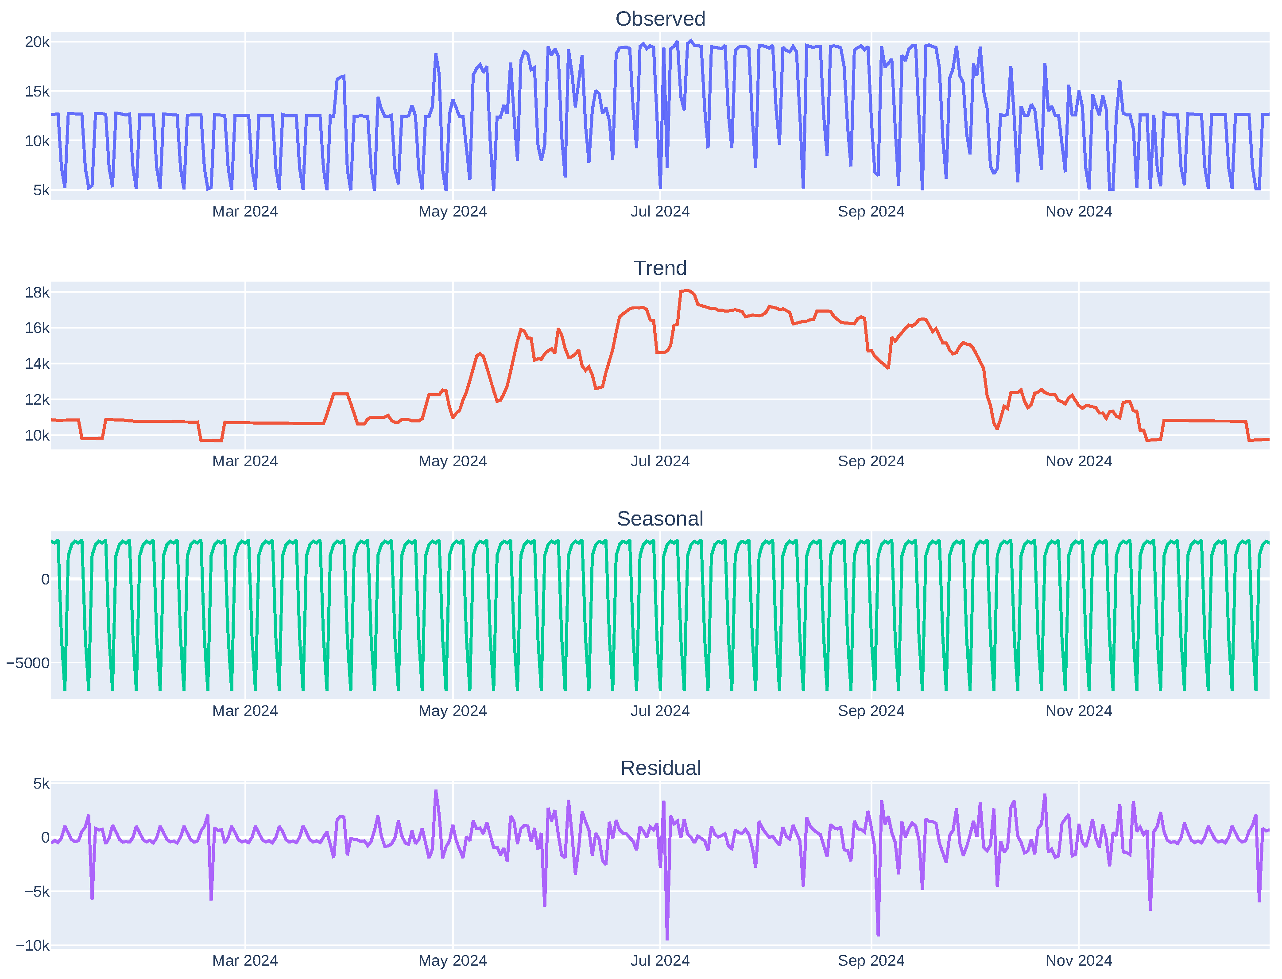Click May 2024 label under Trend chart
Viewport: 1282px width, 979px height.
tap(452, 461)
